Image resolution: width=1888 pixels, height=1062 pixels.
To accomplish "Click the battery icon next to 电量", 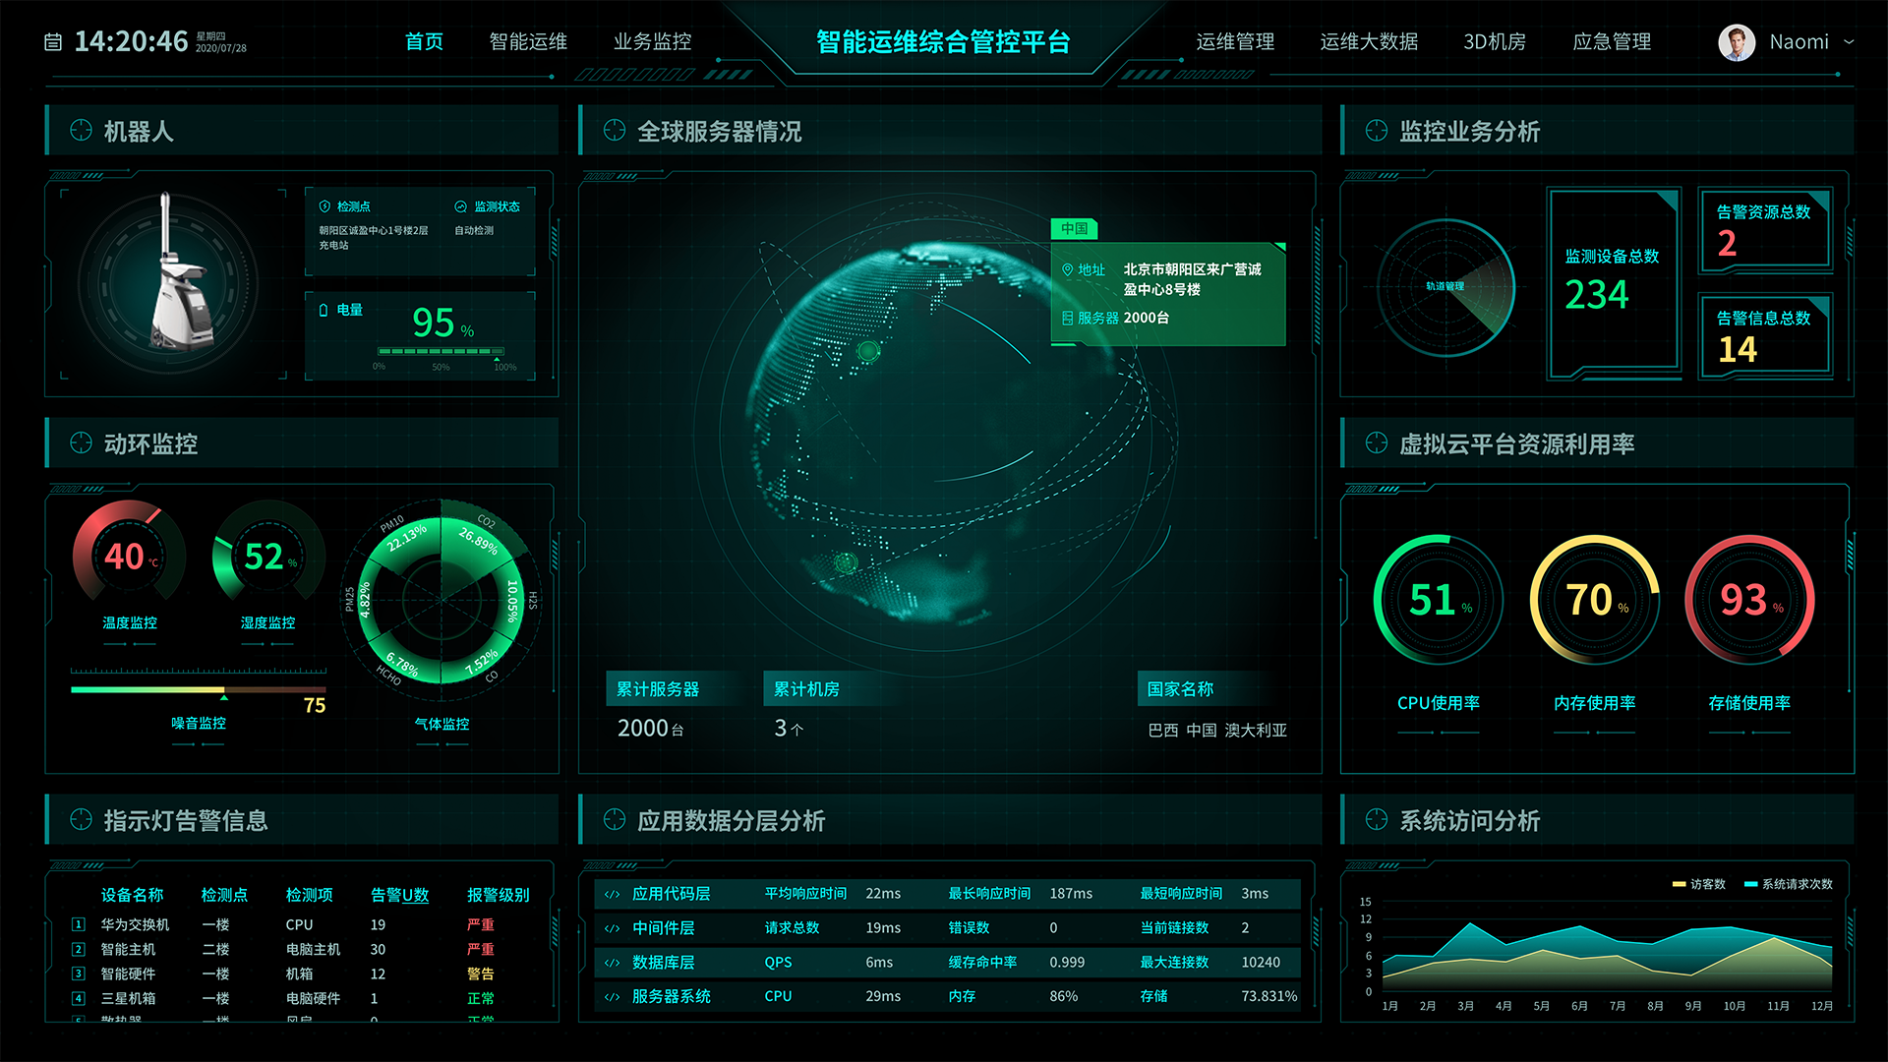I will (324, 310).
